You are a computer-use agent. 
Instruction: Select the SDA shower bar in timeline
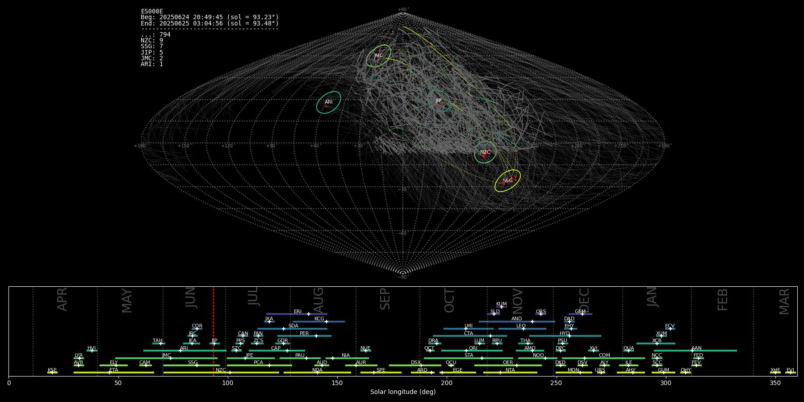pyautogui.click(x=292, y=329)
